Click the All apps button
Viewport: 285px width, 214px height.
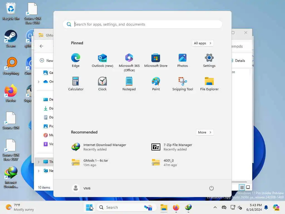[203, 43]
